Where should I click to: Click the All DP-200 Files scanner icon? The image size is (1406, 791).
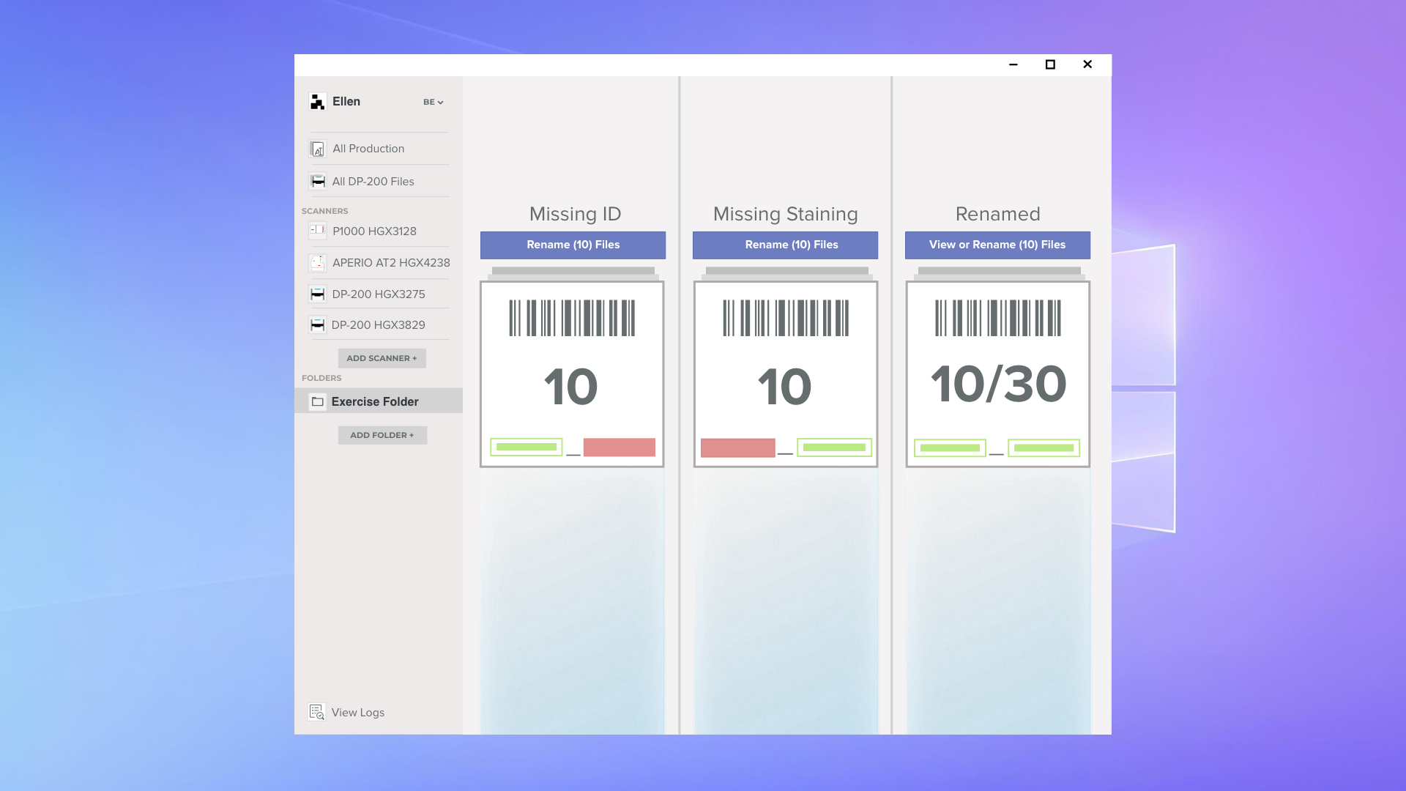coord(317,181)
